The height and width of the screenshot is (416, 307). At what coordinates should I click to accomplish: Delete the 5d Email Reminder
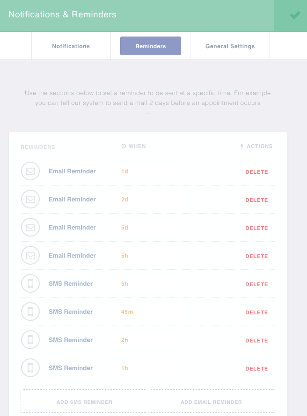click(x=256, y=228)
